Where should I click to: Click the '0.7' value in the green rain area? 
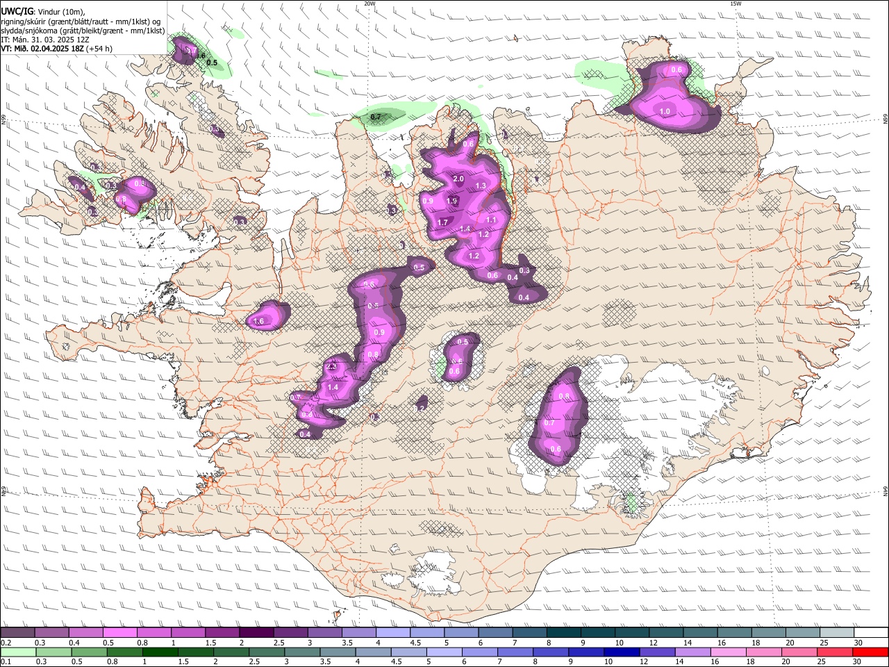click(x=376, y=117)
